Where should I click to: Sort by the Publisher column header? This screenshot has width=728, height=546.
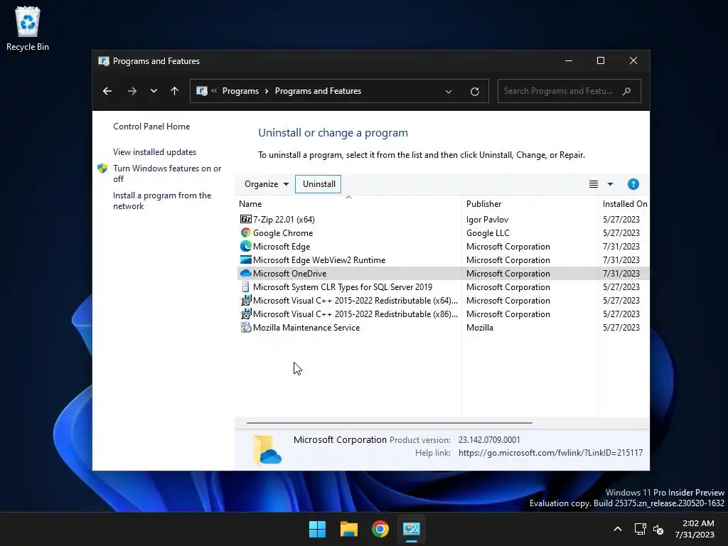point(530,204)
